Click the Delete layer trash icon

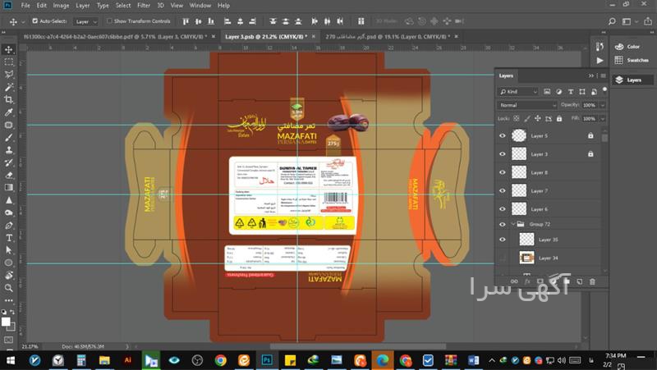tap(592, 281)
